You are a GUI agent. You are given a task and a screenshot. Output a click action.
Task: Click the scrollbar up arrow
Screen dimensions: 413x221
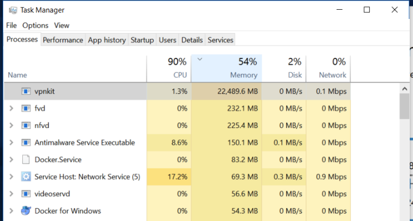(x=404, y=88)
